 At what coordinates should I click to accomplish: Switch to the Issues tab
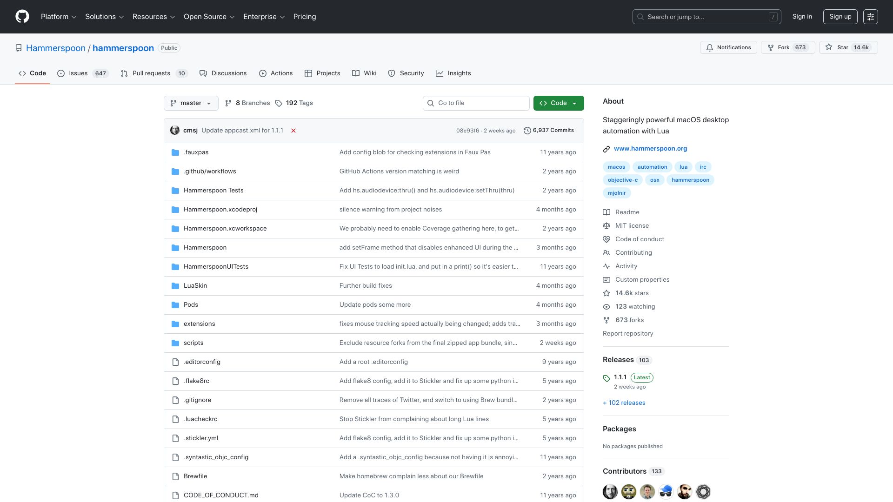coord(83,73)
